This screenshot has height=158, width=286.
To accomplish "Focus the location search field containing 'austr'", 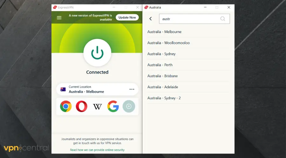I will click(x=194, y=19).
